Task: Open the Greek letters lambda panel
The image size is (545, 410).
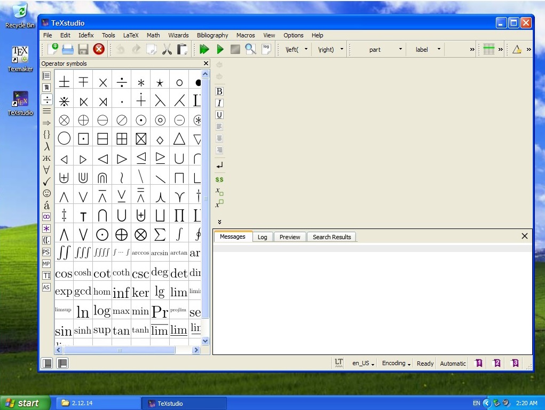Action: (x=46, y=146)
